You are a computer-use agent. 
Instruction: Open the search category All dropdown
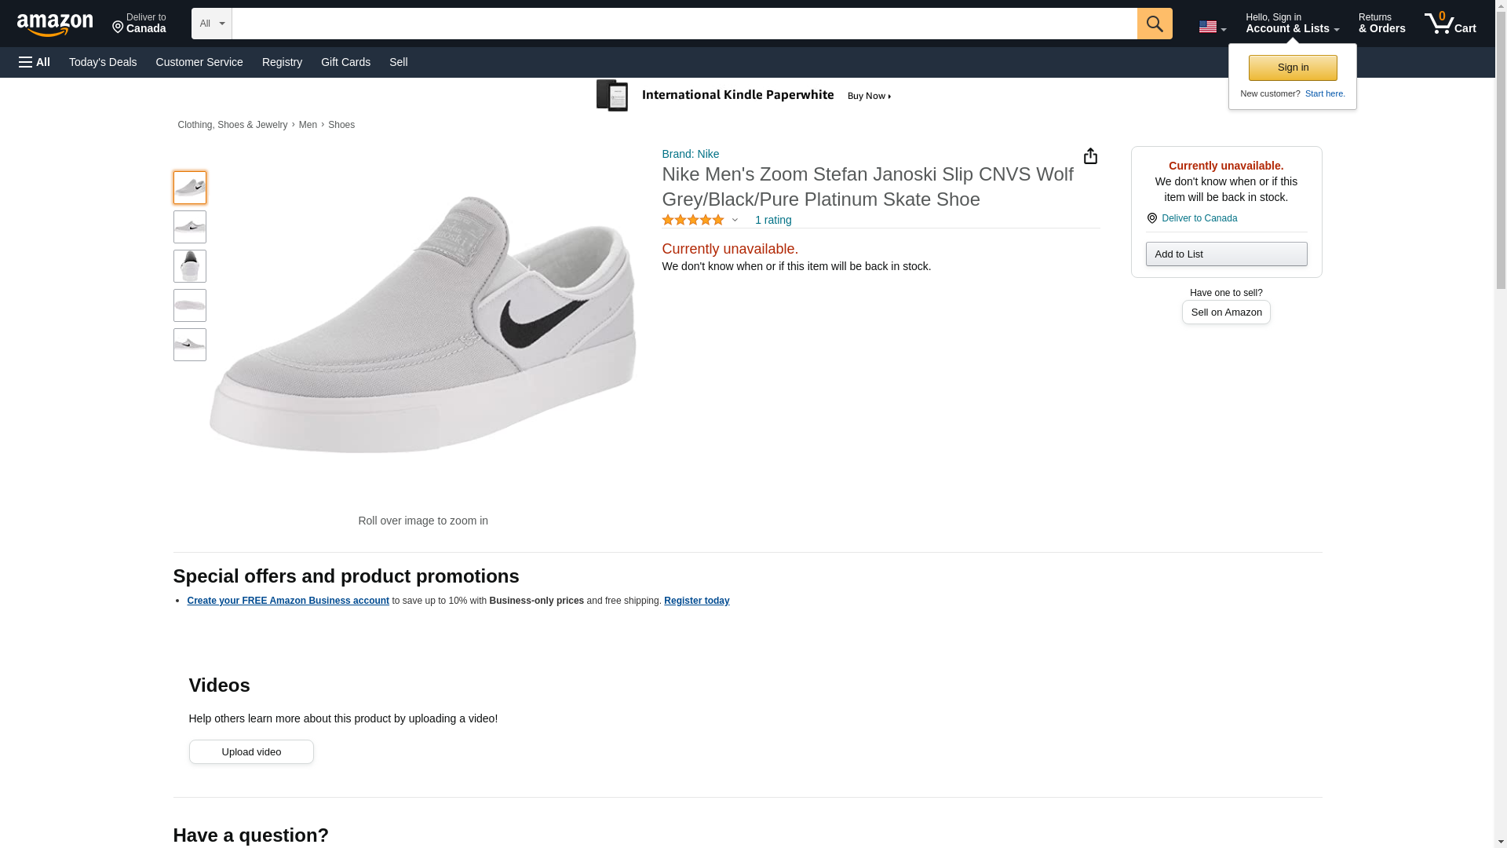(211, 24)
